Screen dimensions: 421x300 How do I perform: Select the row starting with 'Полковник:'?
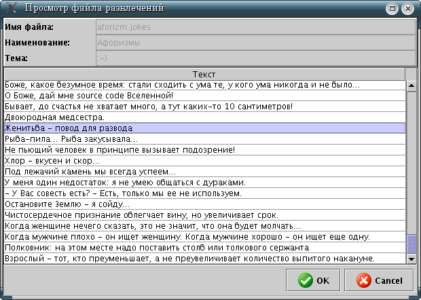204,248
